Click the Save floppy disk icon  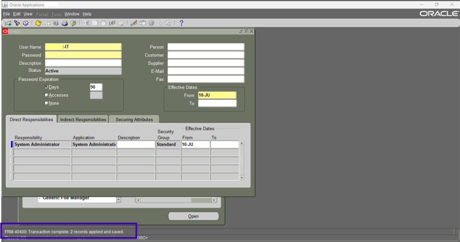click(x=38, y=23)
